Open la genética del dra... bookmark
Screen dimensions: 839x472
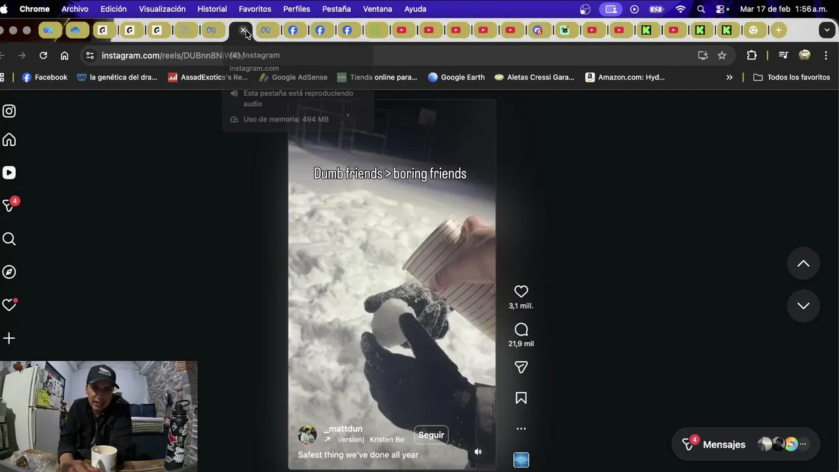click(x=117, y=77)
